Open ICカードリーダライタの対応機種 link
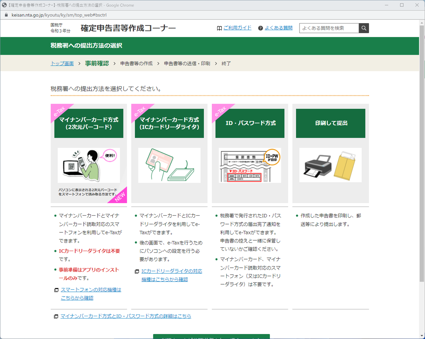425x339 pixels. click(172, 275)
